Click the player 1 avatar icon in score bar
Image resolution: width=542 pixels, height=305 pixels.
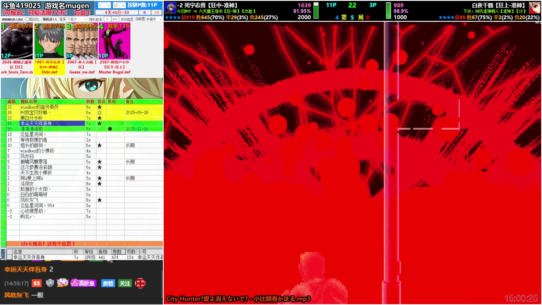pos(171,8)
